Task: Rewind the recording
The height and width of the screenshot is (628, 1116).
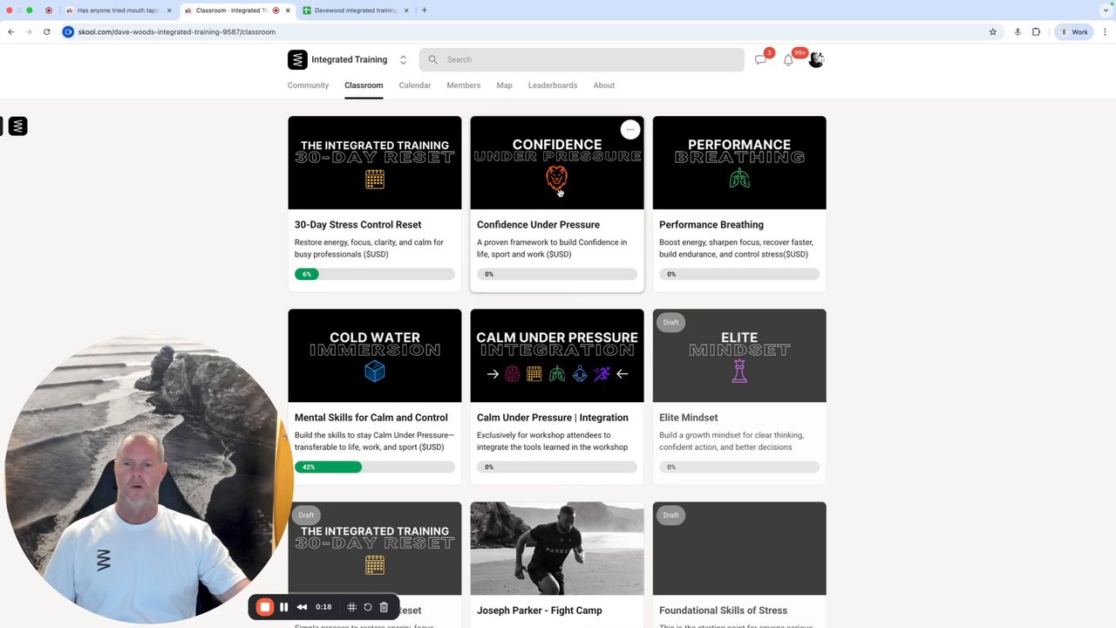Action: pos(302,607)
